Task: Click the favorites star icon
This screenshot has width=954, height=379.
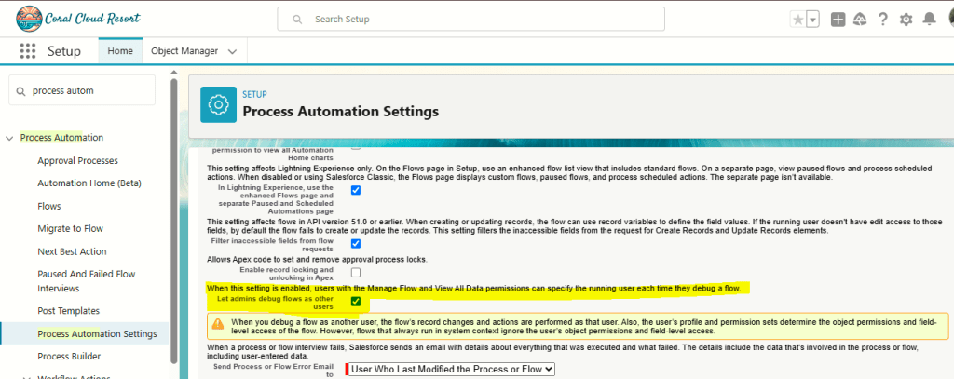Action: [x=797, y=20]
